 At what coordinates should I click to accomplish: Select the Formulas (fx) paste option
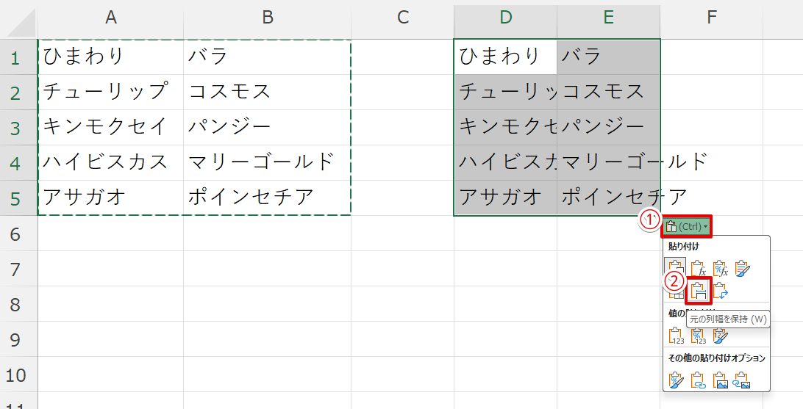(x=698, y=269)
